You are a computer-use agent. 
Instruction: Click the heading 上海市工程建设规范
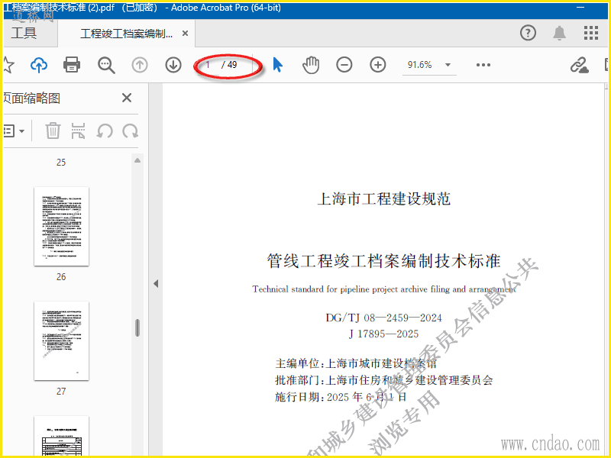tap(384, 198)
